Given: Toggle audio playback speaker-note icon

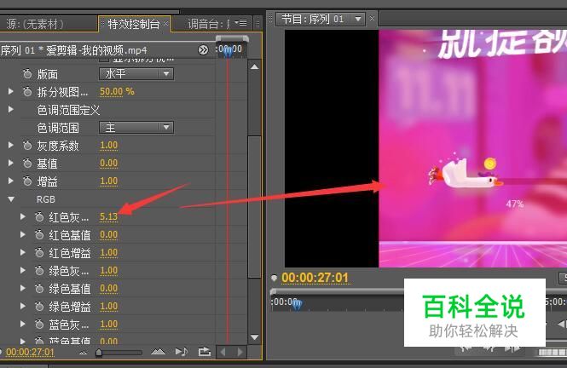Looking at the screenshot, I should click(181, 352).
